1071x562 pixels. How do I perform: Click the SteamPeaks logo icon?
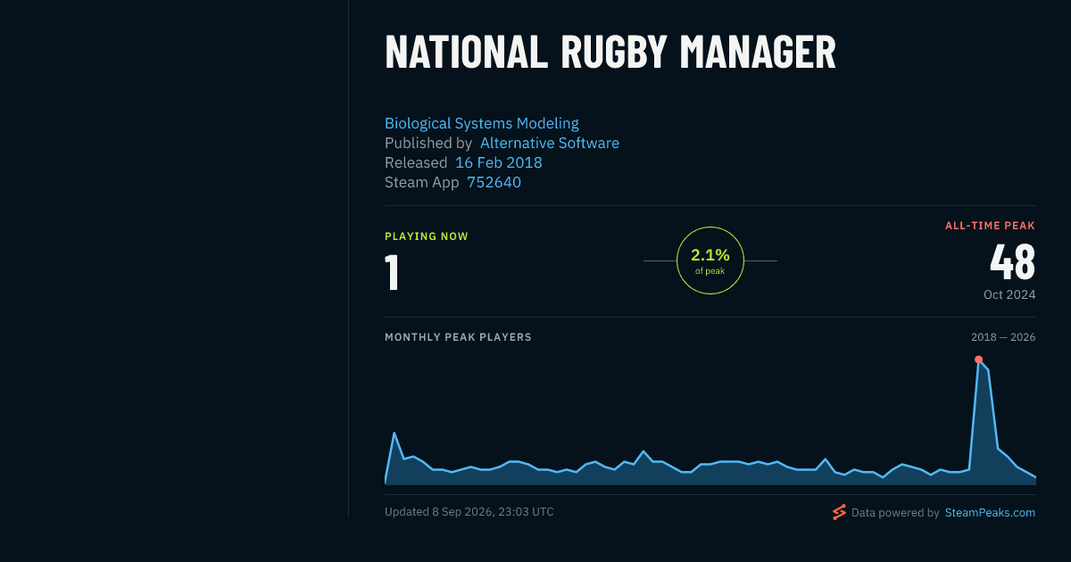[839, 512]
